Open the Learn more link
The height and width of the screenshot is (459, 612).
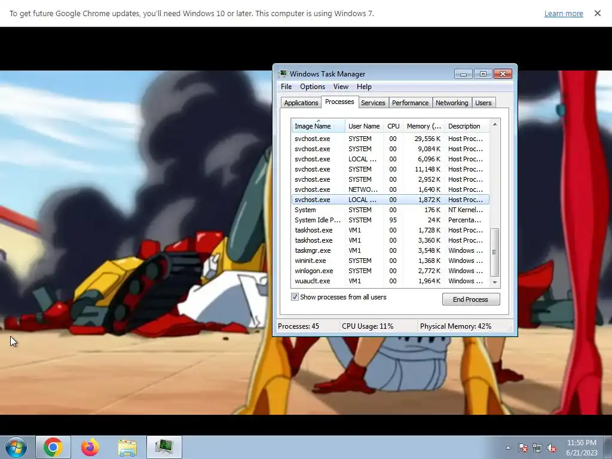pyautogui.click(x=564, y=14)
